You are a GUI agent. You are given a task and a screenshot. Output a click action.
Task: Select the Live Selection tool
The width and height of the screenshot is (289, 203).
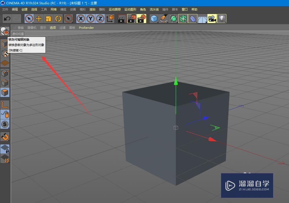coord(29,18)
